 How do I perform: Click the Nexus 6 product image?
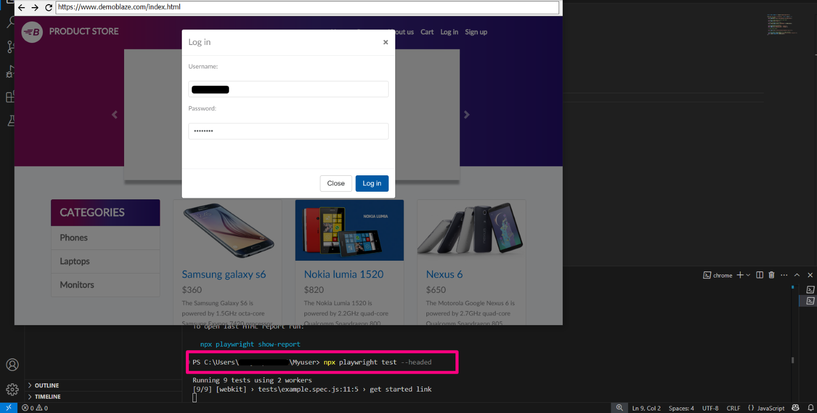point(471,230)
